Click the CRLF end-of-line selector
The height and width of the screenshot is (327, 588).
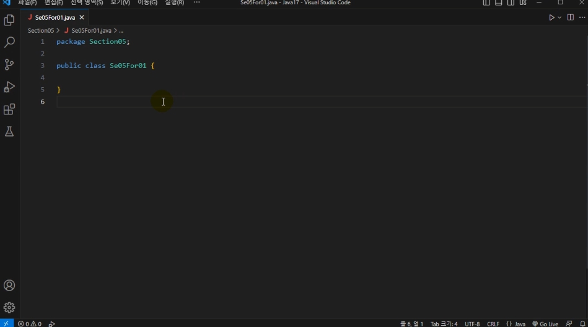click(493, 323)
